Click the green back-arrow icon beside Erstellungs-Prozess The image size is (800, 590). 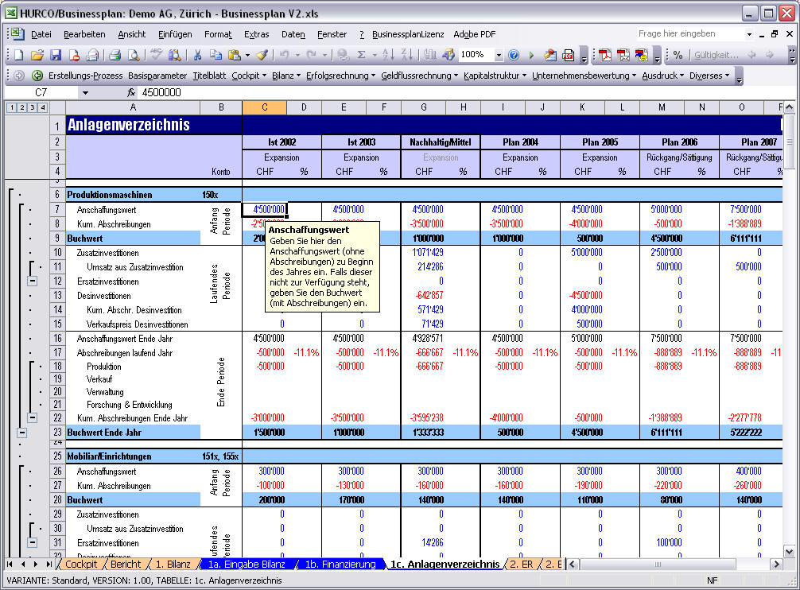point(37,76)
